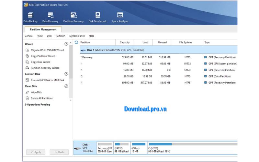
Task: Start the Disk Benchmark tool
Action: point(97,17)
